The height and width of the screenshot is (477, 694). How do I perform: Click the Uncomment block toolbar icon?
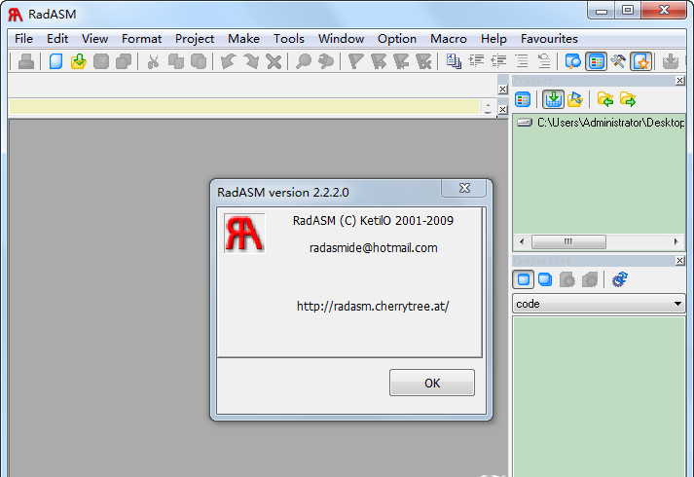(544, 61)
